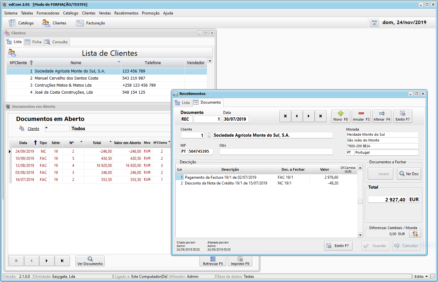
Task: Edit receipt using Alterar F4
Action: [382, 116]
